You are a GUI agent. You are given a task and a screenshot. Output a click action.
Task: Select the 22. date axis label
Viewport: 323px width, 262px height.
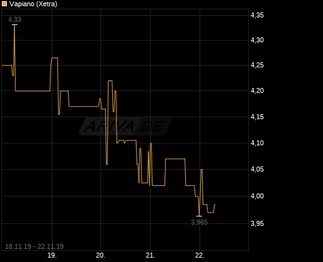[x=200, y=255]
